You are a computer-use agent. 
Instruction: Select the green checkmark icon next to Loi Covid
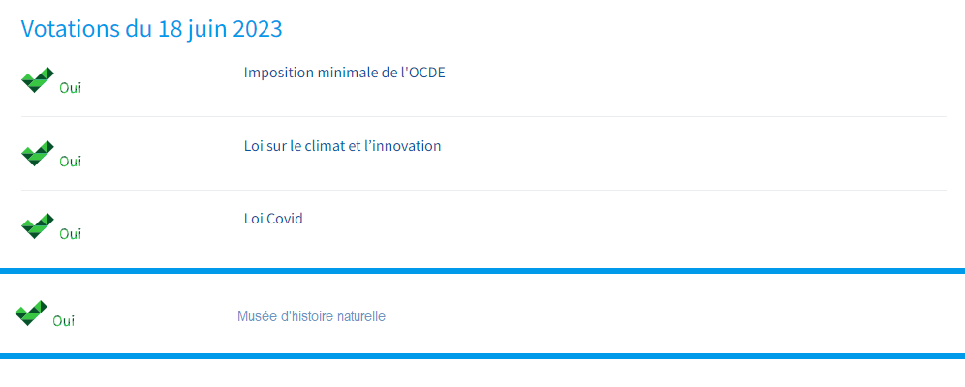[x=38, y=226]
